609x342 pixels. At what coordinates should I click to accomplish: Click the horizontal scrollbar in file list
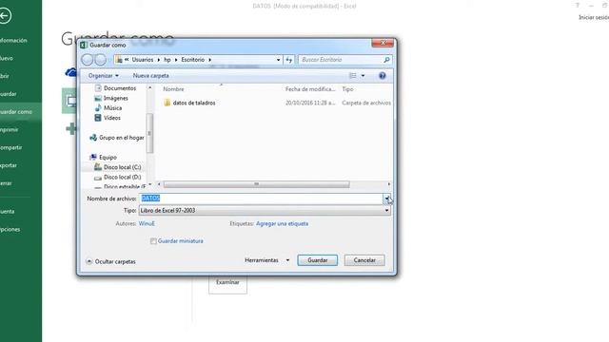point(256,184)
